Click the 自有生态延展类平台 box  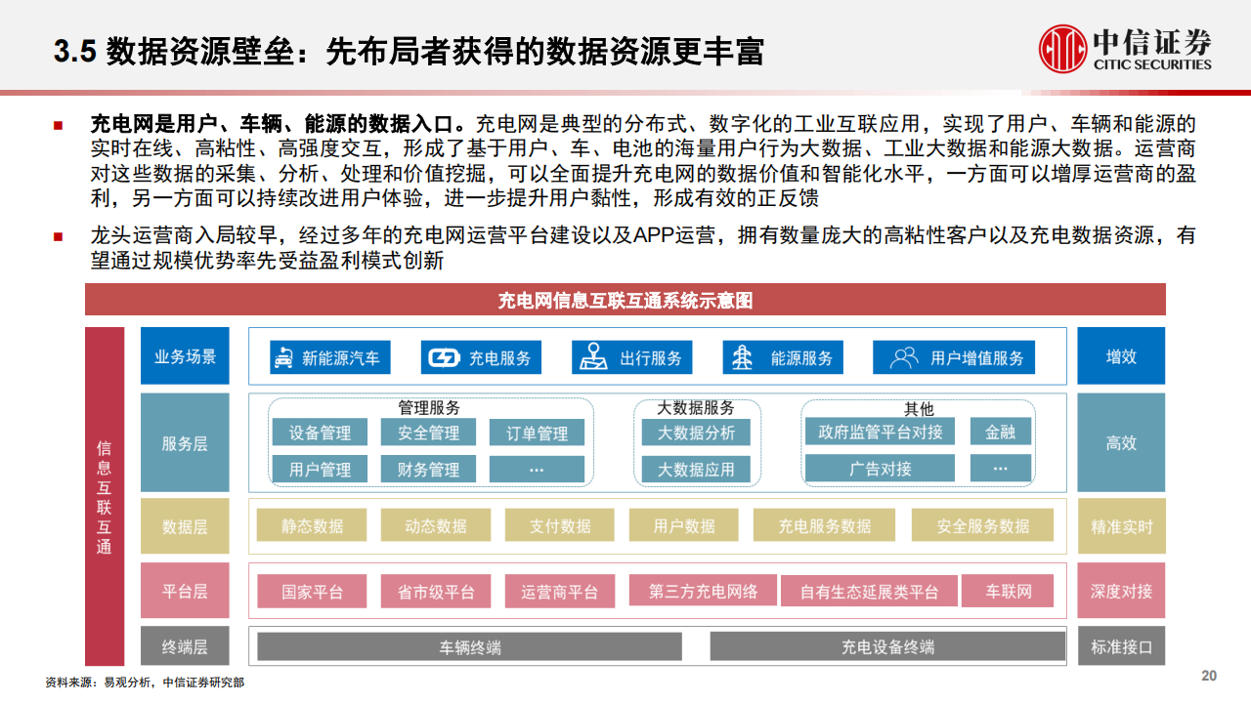[869, 592]
